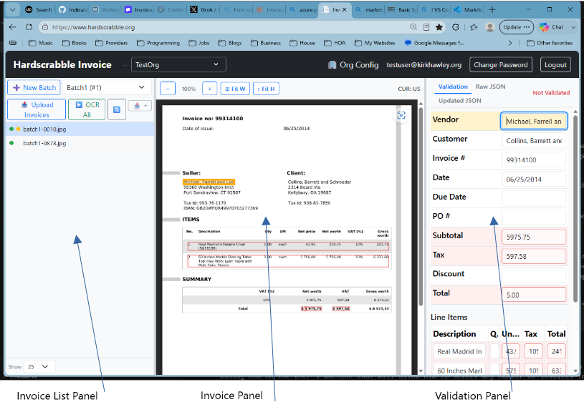Viewport: 584px width, 407px height.
Task: Click the browser zoom magnifier icon
Action: coord(413,27)
